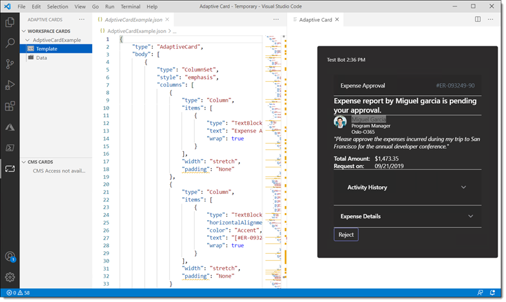
Task: Open the Run and Debug view
Action: [10, 85]
